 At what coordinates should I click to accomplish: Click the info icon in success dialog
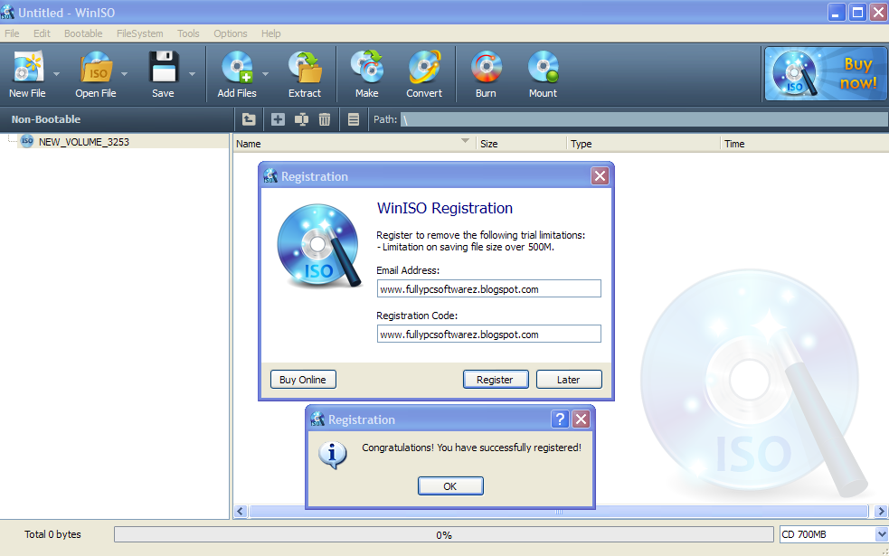(x=332, y=455)
